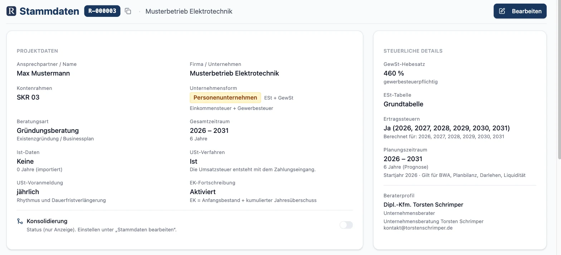Click the R logo icon beside Stammdaten

pos(11,11)
